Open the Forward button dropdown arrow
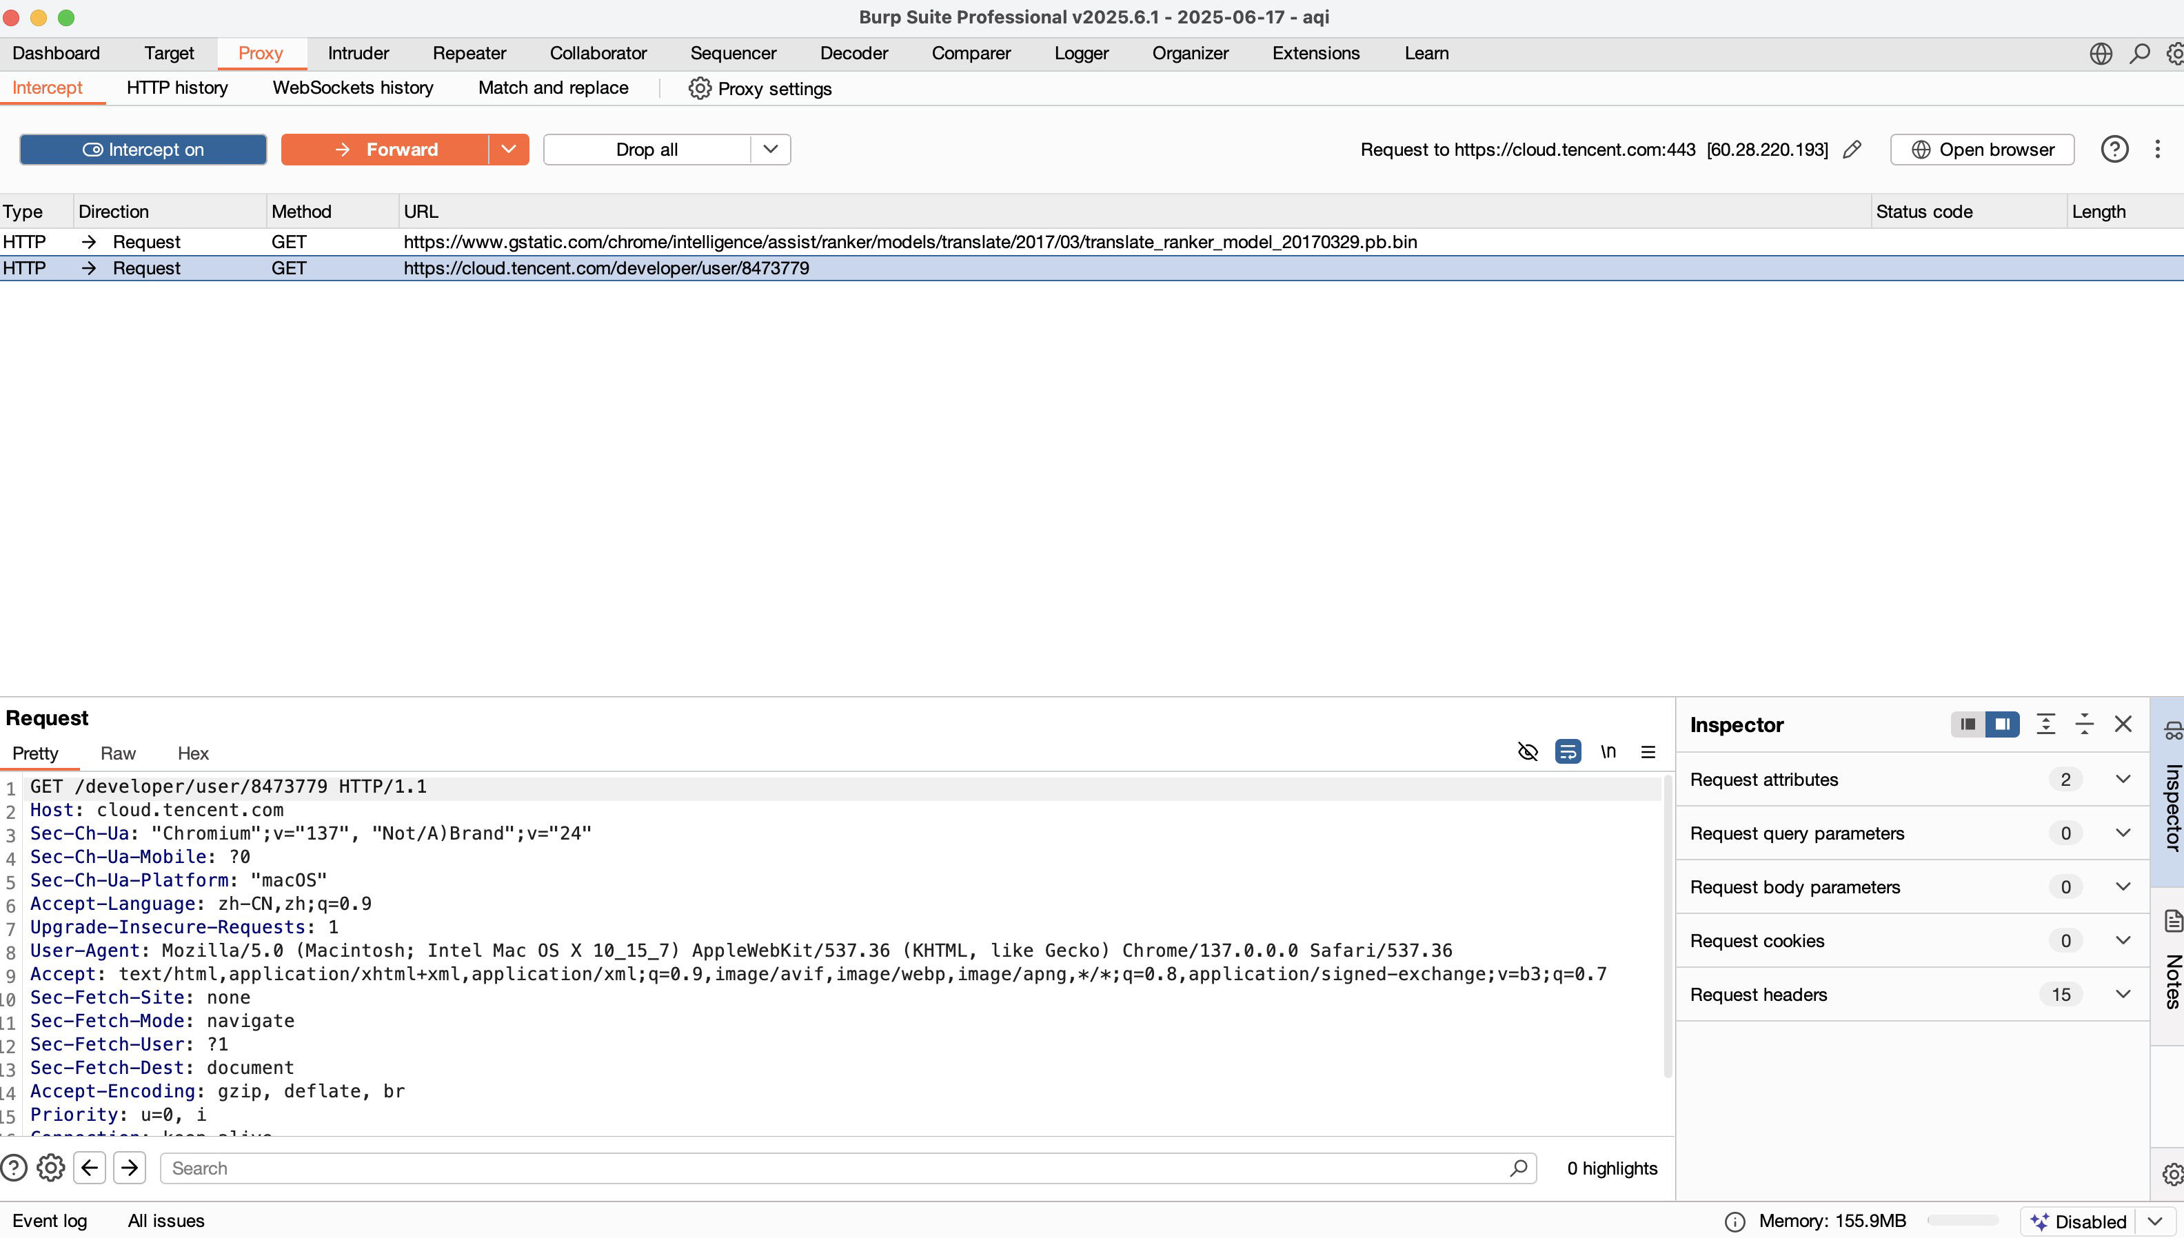Image resolution: width=2184 pixels, height=1238 pixels. 508,150
